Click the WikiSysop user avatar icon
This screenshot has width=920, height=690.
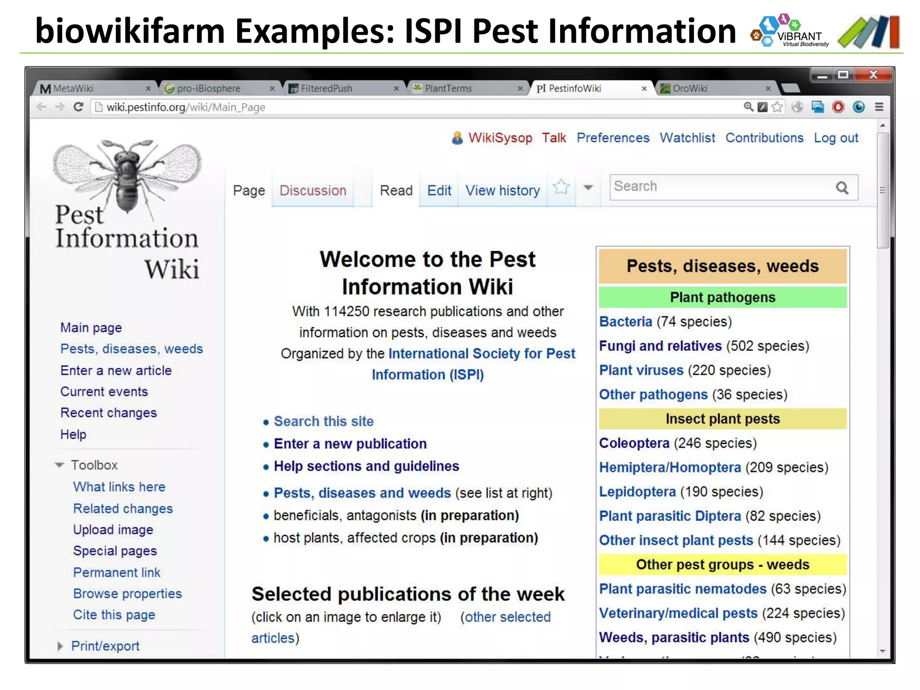pos(457,138)
